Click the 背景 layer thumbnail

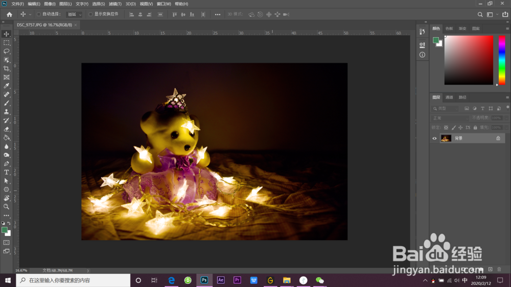(446, 139)
